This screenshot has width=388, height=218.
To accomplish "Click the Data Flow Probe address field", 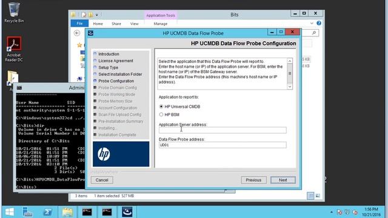I will 222,145.
